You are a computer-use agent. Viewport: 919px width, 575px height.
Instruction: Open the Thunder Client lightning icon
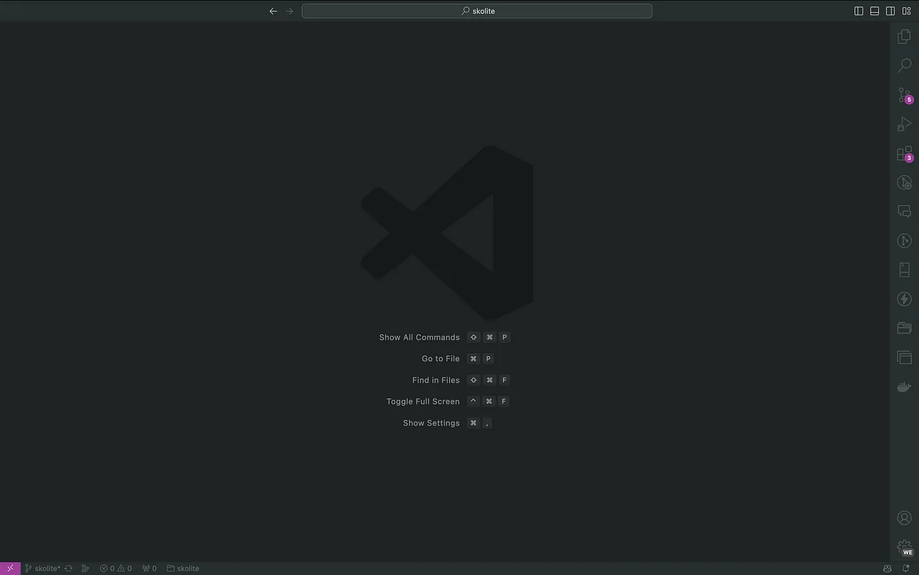[904, 299]
